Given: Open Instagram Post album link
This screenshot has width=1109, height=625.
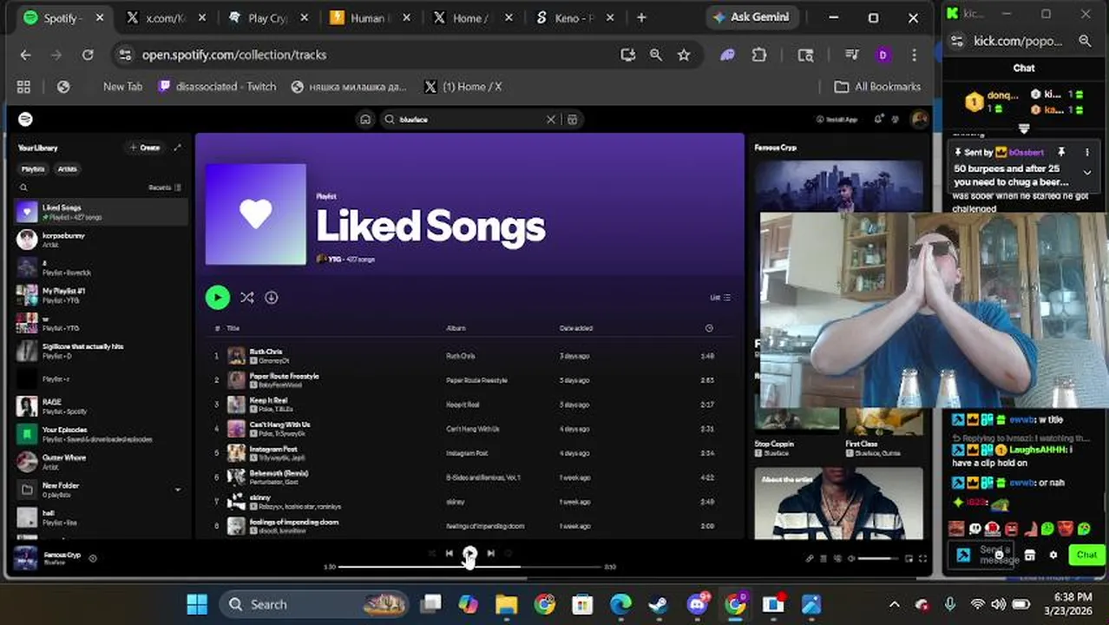Looking at the screenshot, I should click(467, 453).
